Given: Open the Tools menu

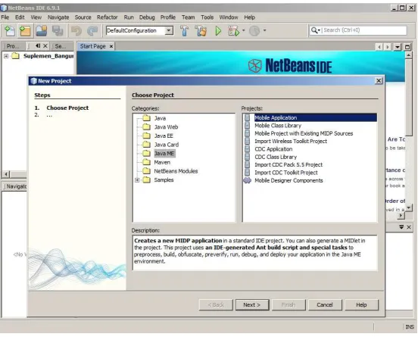Looking at the screenshot, I should point(207,17).
